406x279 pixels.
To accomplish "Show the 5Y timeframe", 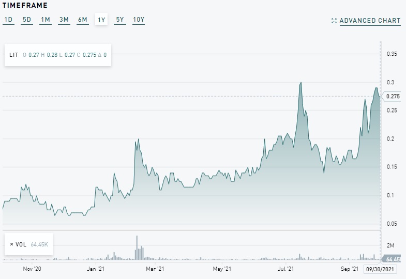I will (x=120, y=20).
